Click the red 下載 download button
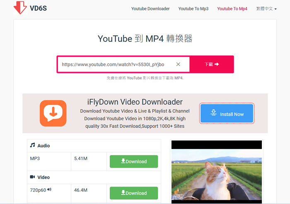 [212, 64]
